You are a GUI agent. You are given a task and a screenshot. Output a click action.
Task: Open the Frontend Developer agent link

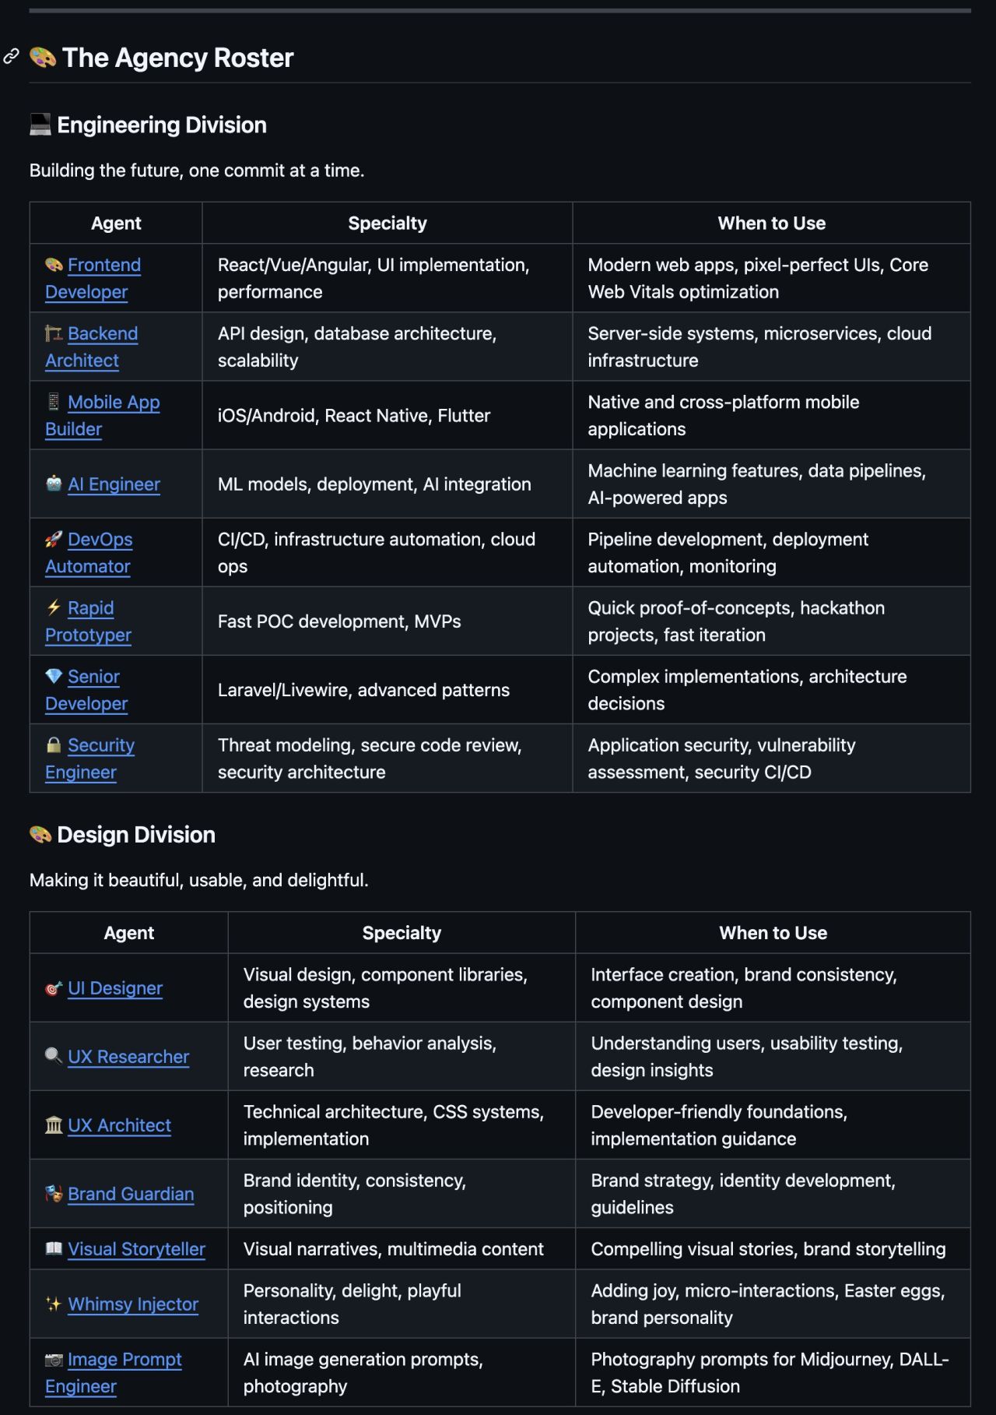coord(103,265)
